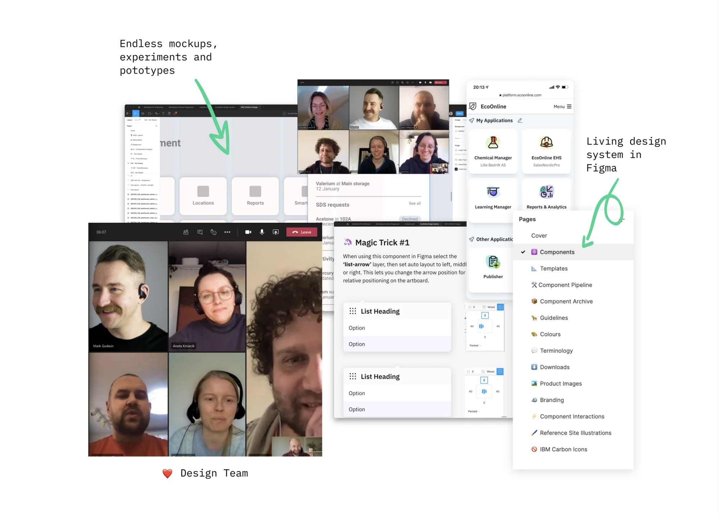This screenshot has width=719, height=514.
Task: Select the Pen tool in Figma toolbar
Action: pos(157,114)
